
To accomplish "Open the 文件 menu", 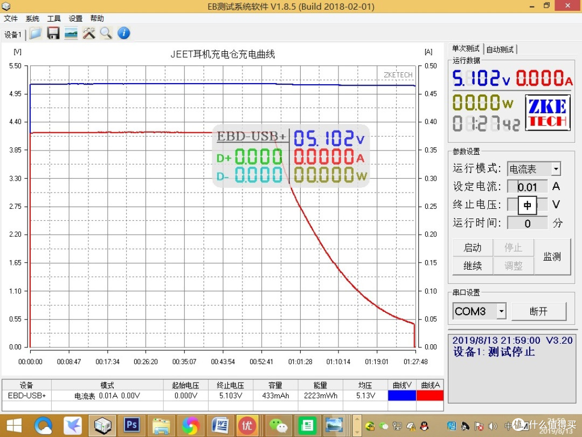I will [11, 18].
